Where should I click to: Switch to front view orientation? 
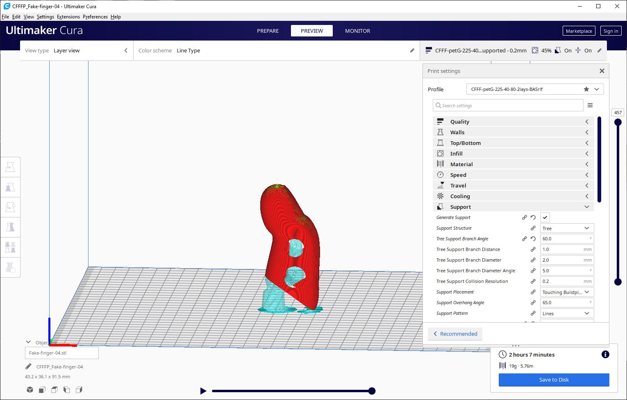pyautogui.click(x=42, y=390)
